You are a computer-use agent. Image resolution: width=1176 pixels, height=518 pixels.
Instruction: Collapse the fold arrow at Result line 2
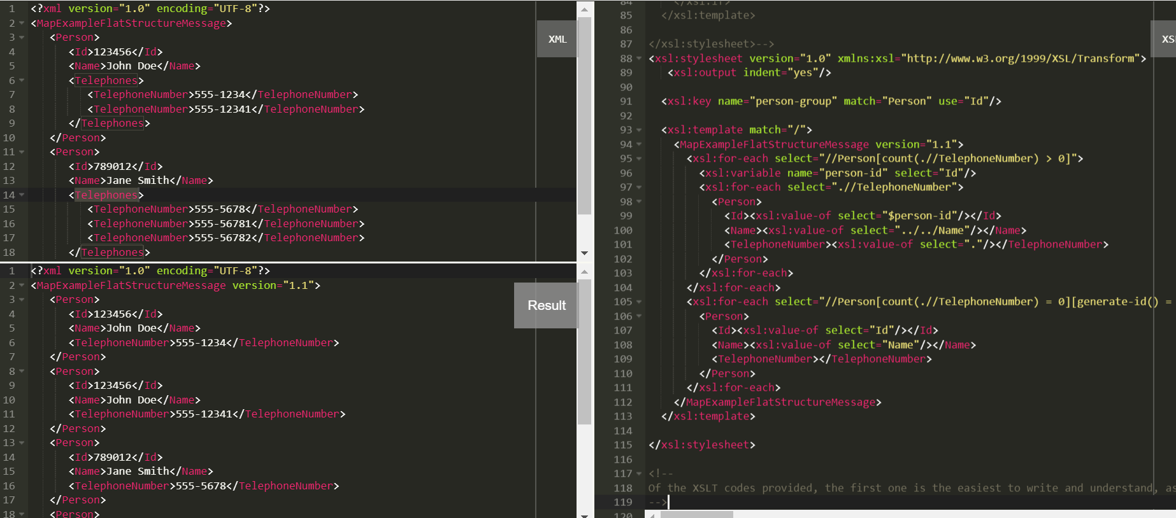tap(22, 286)
